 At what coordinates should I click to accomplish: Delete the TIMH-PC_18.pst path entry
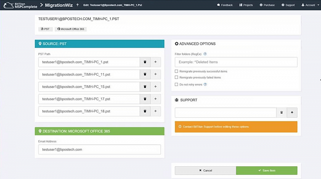[x=145, y=111]
